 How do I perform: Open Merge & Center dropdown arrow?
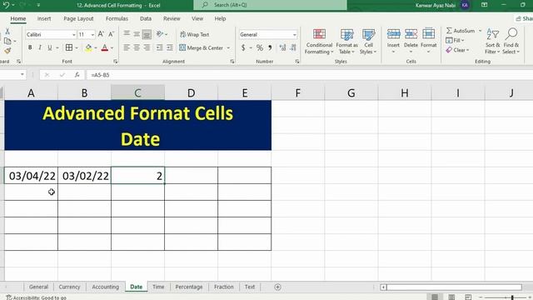pos(228,48)
